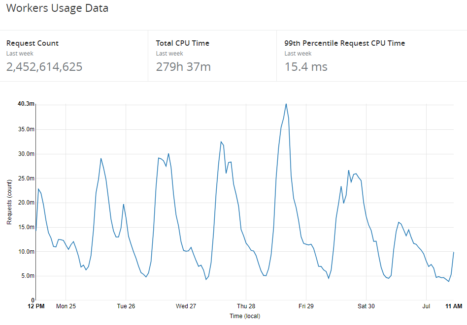Click Last week under Request Count
The width and height of the screenshot is (467, 325).
[20, 54]
